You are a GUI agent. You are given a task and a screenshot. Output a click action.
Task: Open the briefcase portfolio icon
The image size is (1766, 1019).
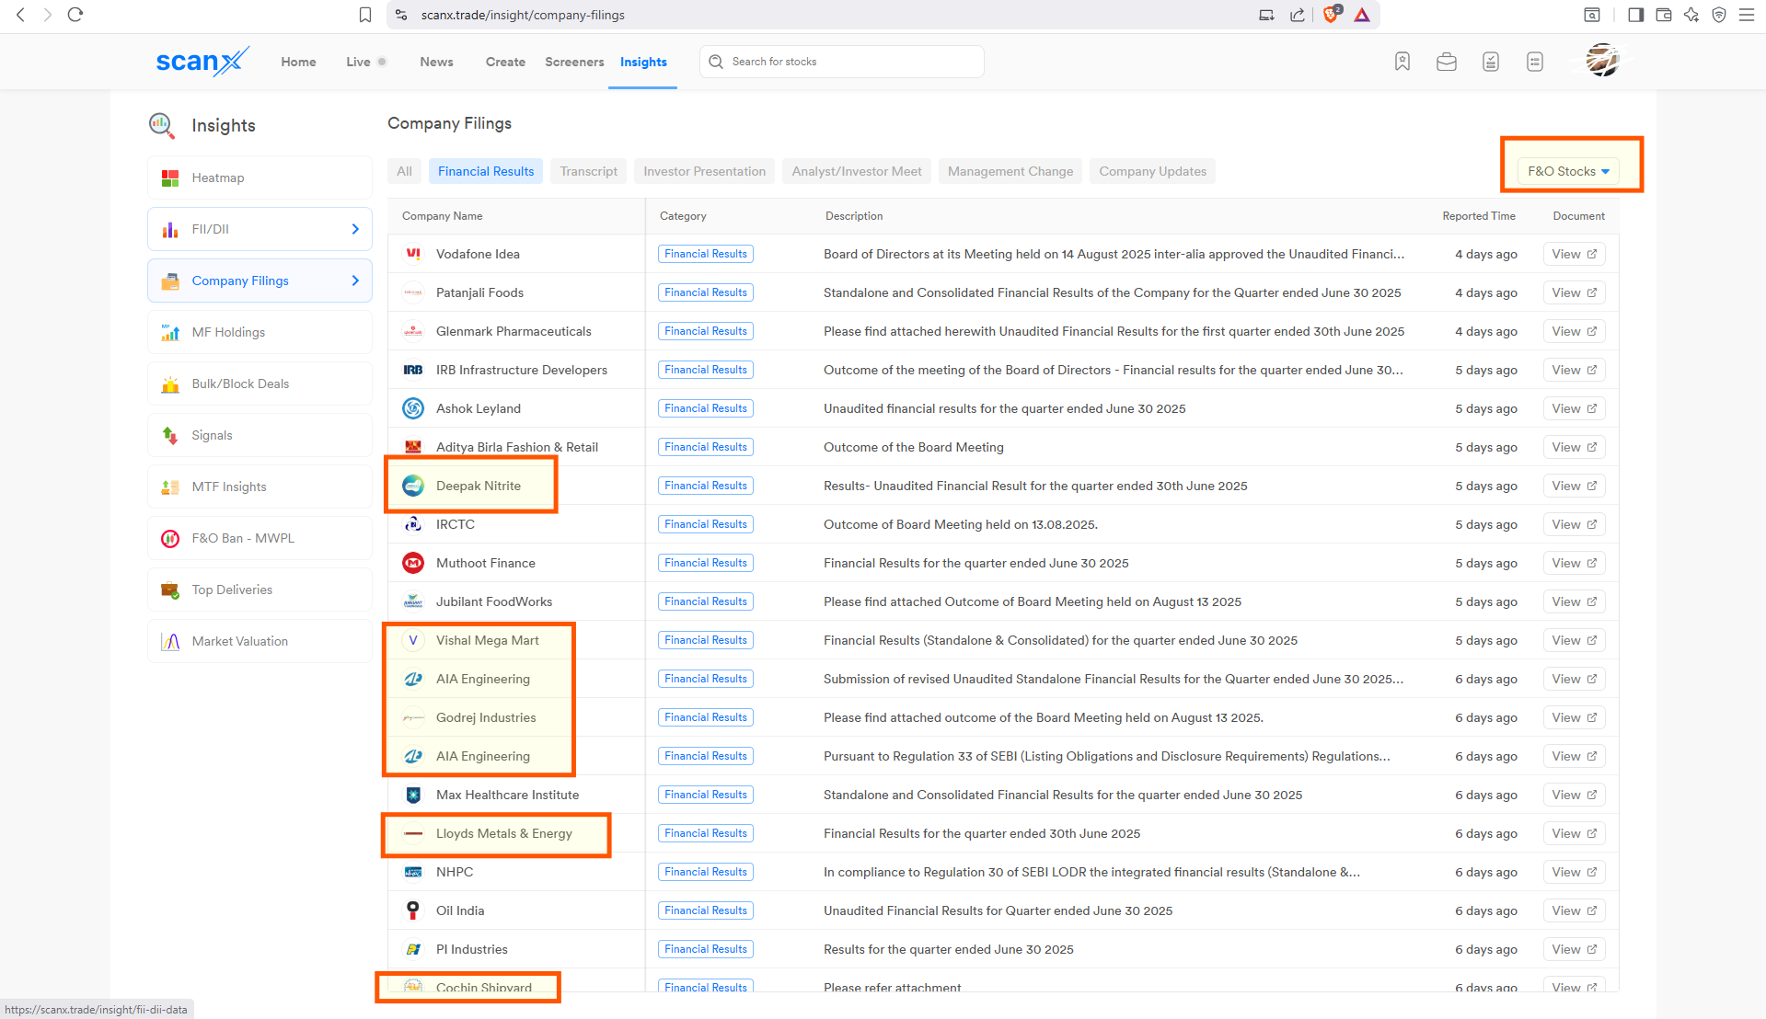pos(1446,62)
